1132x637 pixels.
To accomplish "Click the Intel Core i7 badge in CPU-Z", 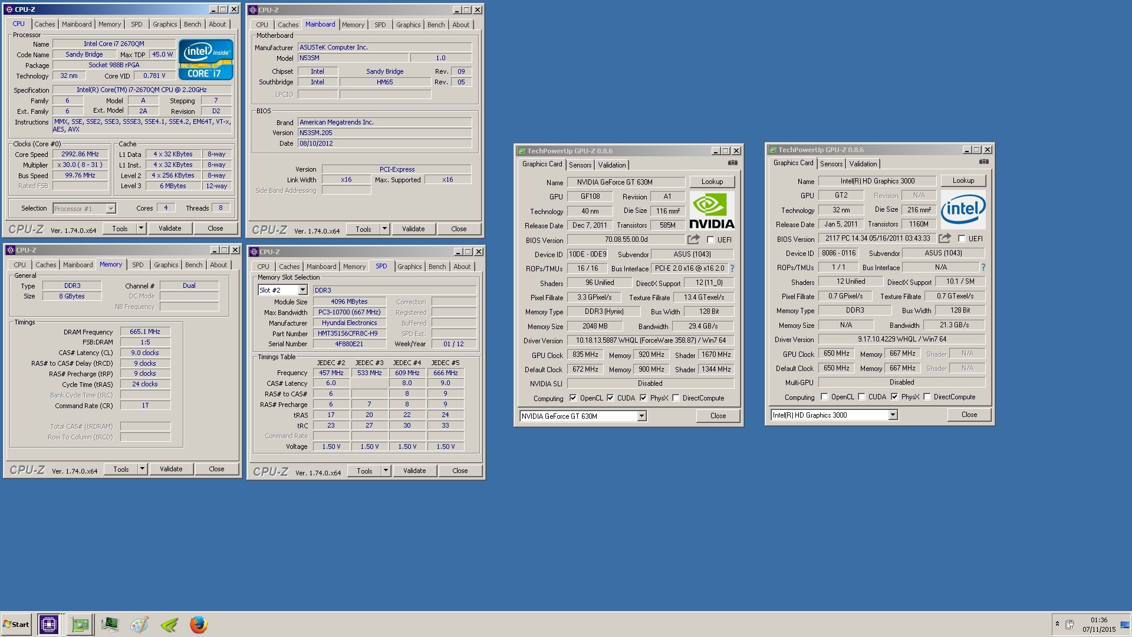I will [x=206, y=60].
